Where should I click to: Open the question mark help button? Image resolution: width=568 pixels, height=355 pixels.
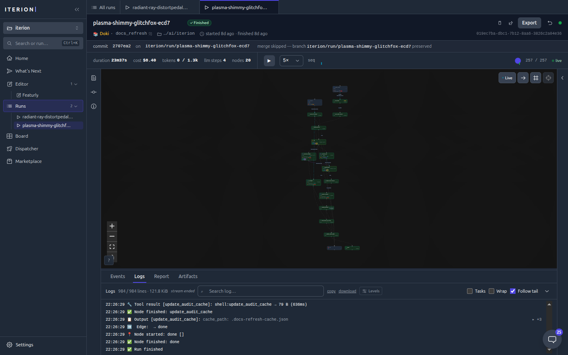pos(109,260)
